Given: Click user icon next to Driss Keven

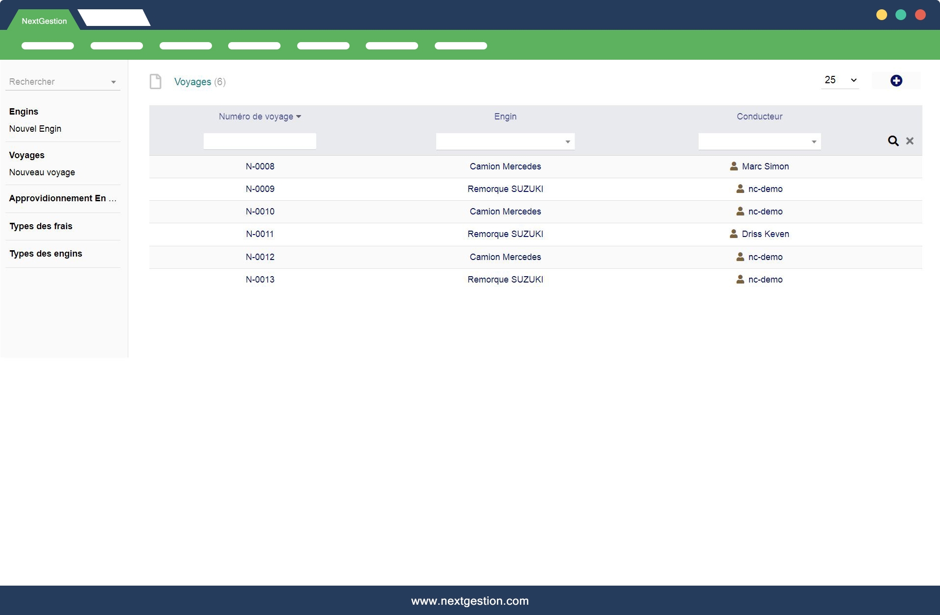Looking at the screenshot, I should coord(733,234).
